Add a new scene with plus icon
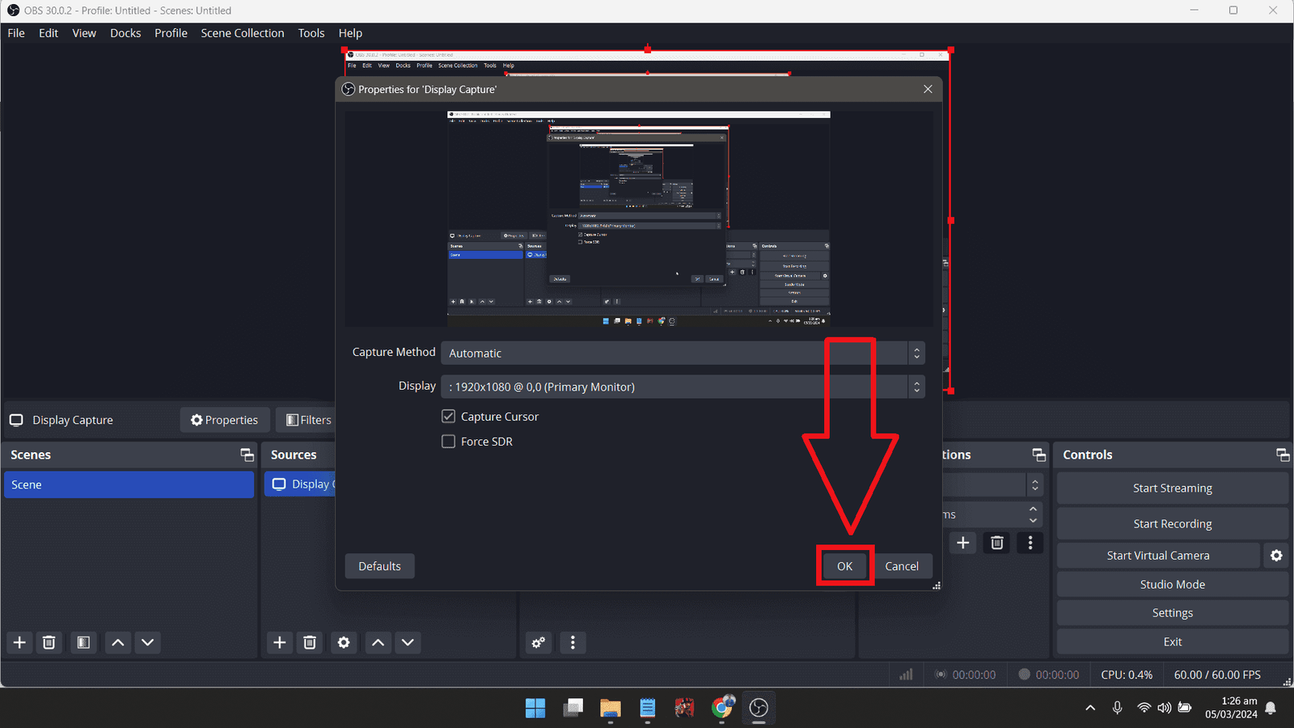1294x728 pixels. tap(20, 642)
